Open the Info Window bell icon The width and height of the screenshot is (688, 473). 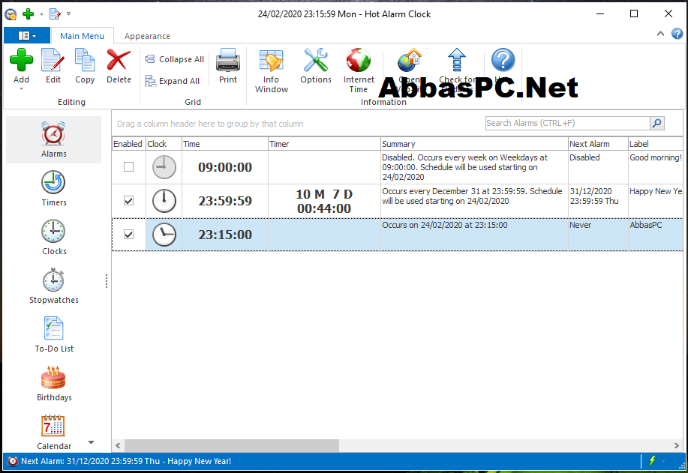click(x=271, y=61)
